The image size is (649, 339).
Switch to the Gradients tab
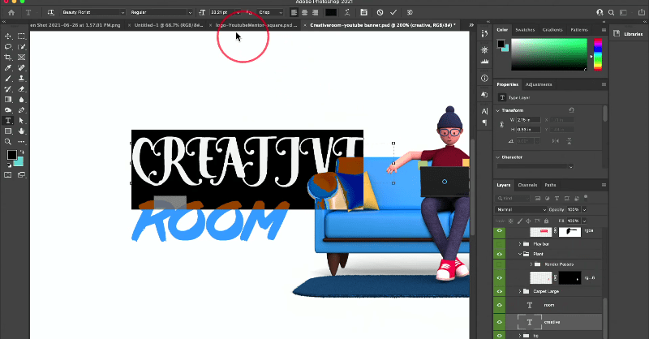point(552,30)
